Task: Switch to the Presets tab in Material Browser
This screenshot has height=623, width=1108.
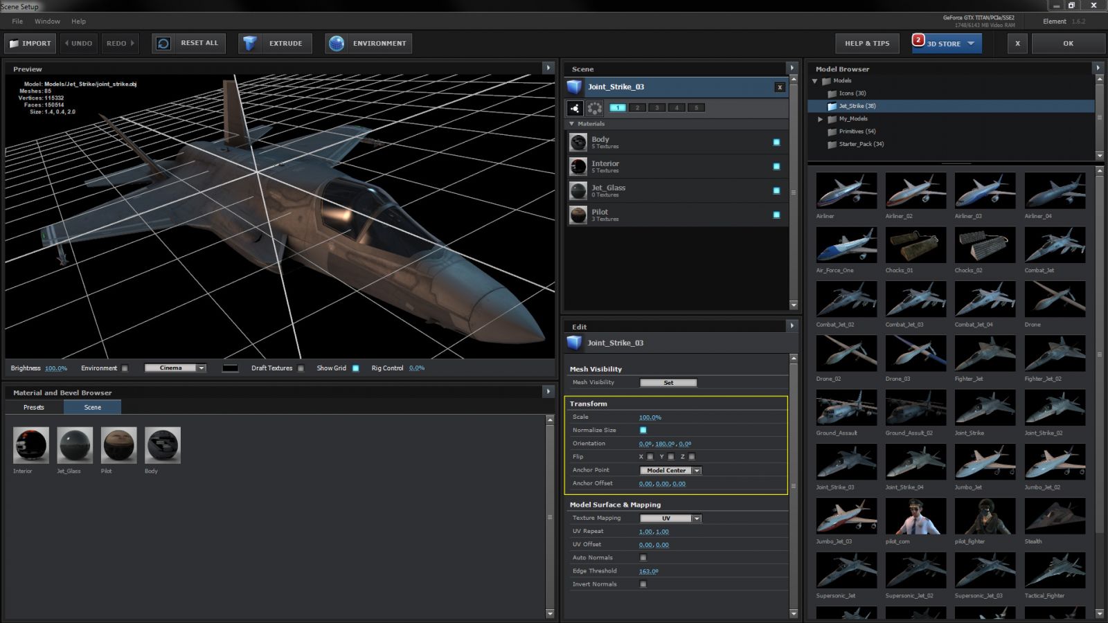Action: [33, 407]
